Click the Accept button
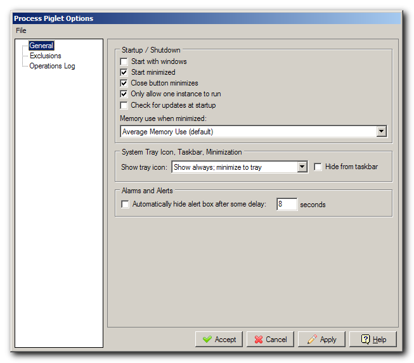The image size is (414, 363). coord(219,340)
